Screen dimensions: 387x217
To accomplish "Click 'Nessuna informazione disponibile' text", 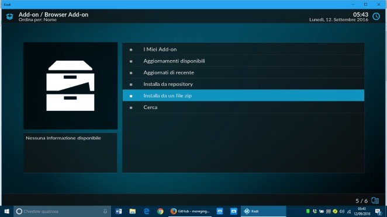I will 64,138.
